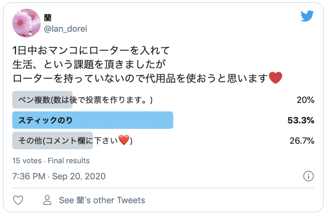Click the red heart emoji ending the tweet text
The width and height of the screenshot is (326, 214).
point(275,78)
